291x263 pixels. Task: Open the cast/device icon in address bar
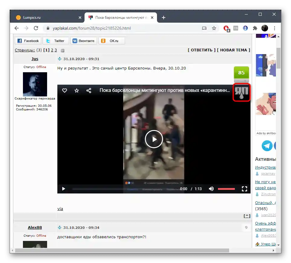tap(204, 28)
